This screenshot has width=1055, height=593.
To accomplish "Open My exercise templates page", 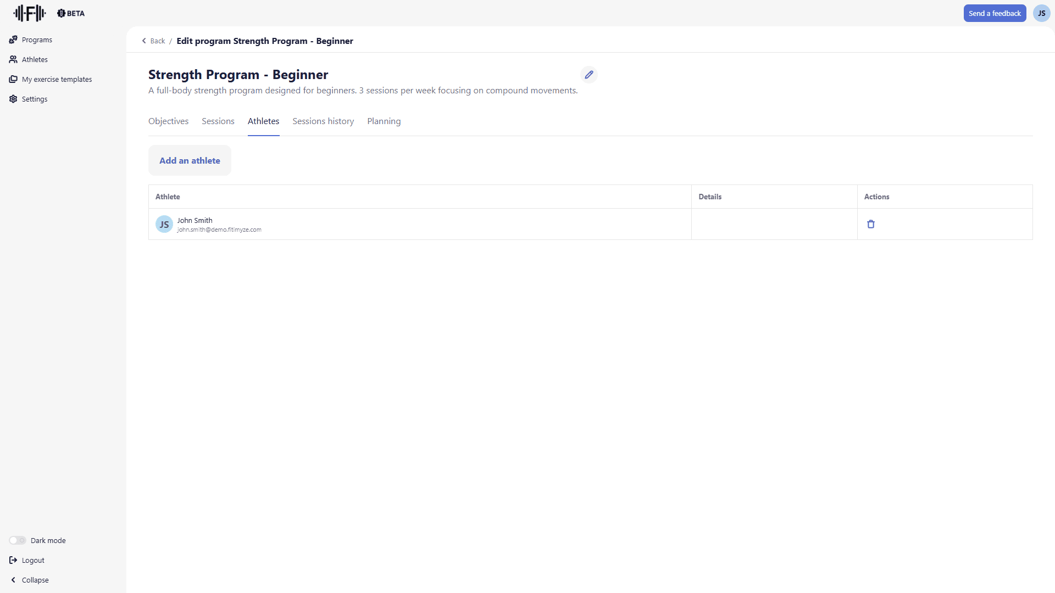I will pos(57,79).
